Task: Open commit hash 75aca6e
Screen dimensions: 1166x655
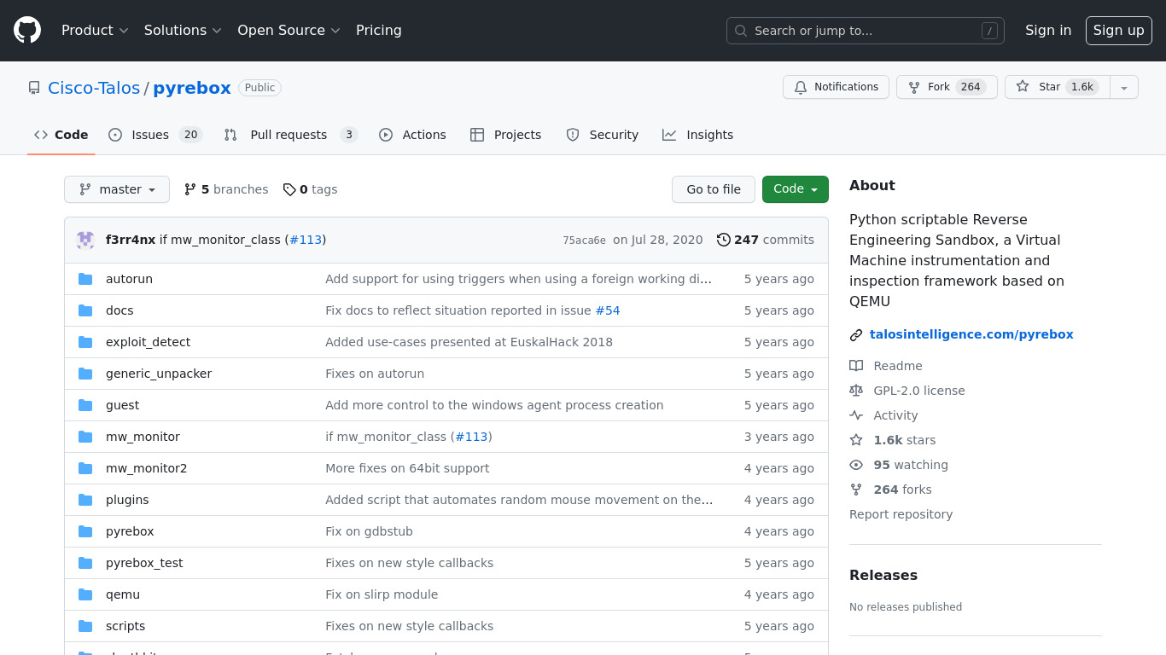Action: tap(584, 241)
